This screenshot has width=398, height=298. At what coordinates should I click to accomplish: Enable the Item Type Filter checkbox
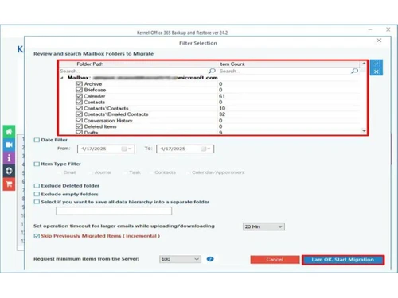37,164
